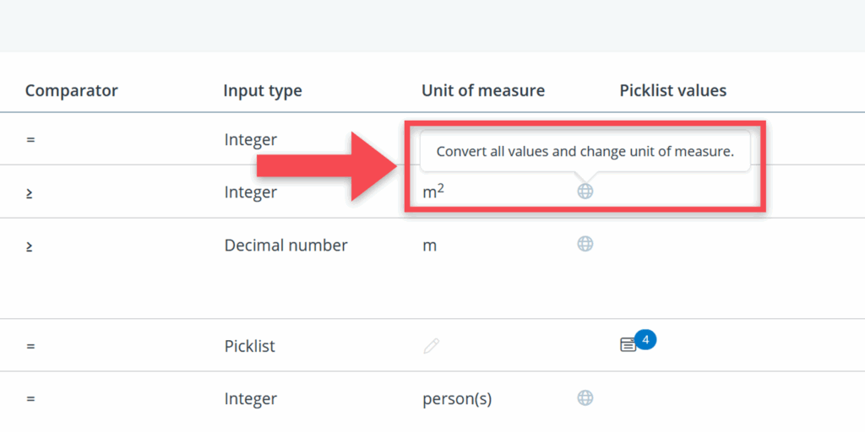
Task: Click the ≥ comparator in Decimal number row
Action: [x=30, y=246]
